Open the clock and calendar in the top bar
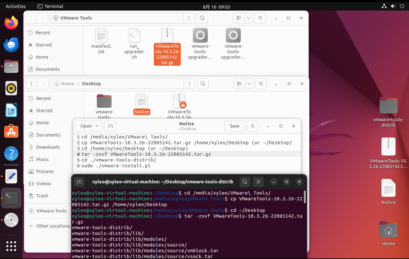Viewport: 409px width, 259px height. tap(216, 7)
